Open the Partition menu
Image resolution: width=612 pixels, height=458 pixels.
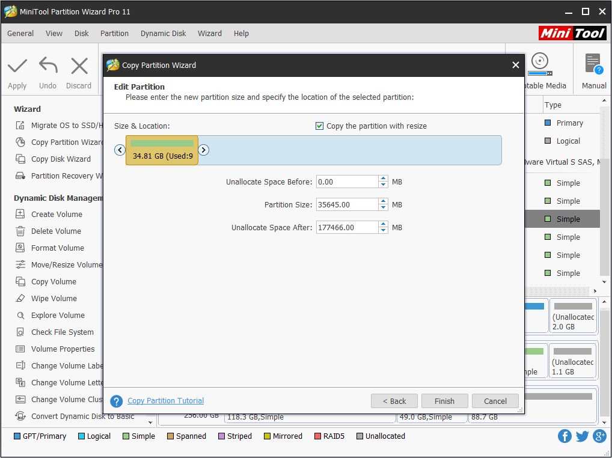tap(114, 34)
